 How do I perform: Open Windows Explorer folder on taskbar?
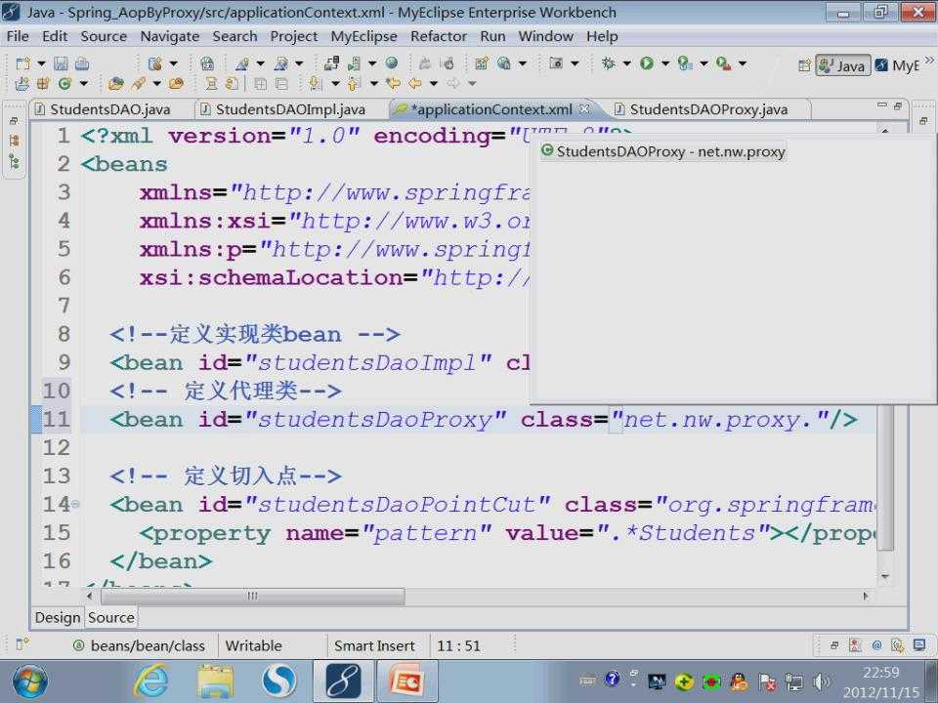point(215,681)
